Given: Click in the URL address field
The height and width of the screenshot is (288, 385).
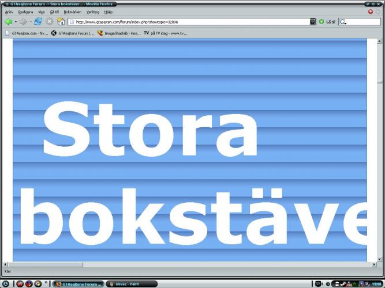Looking at the screenshot, I should pyautogui.click(x=192, y=22).
